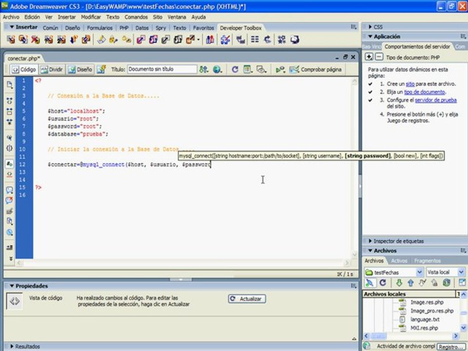Switch to Diseño design view

point(80,70)
